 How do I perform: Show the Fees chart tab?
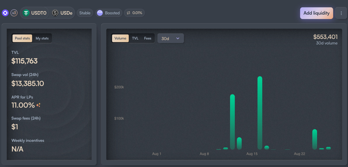[148, 38]
